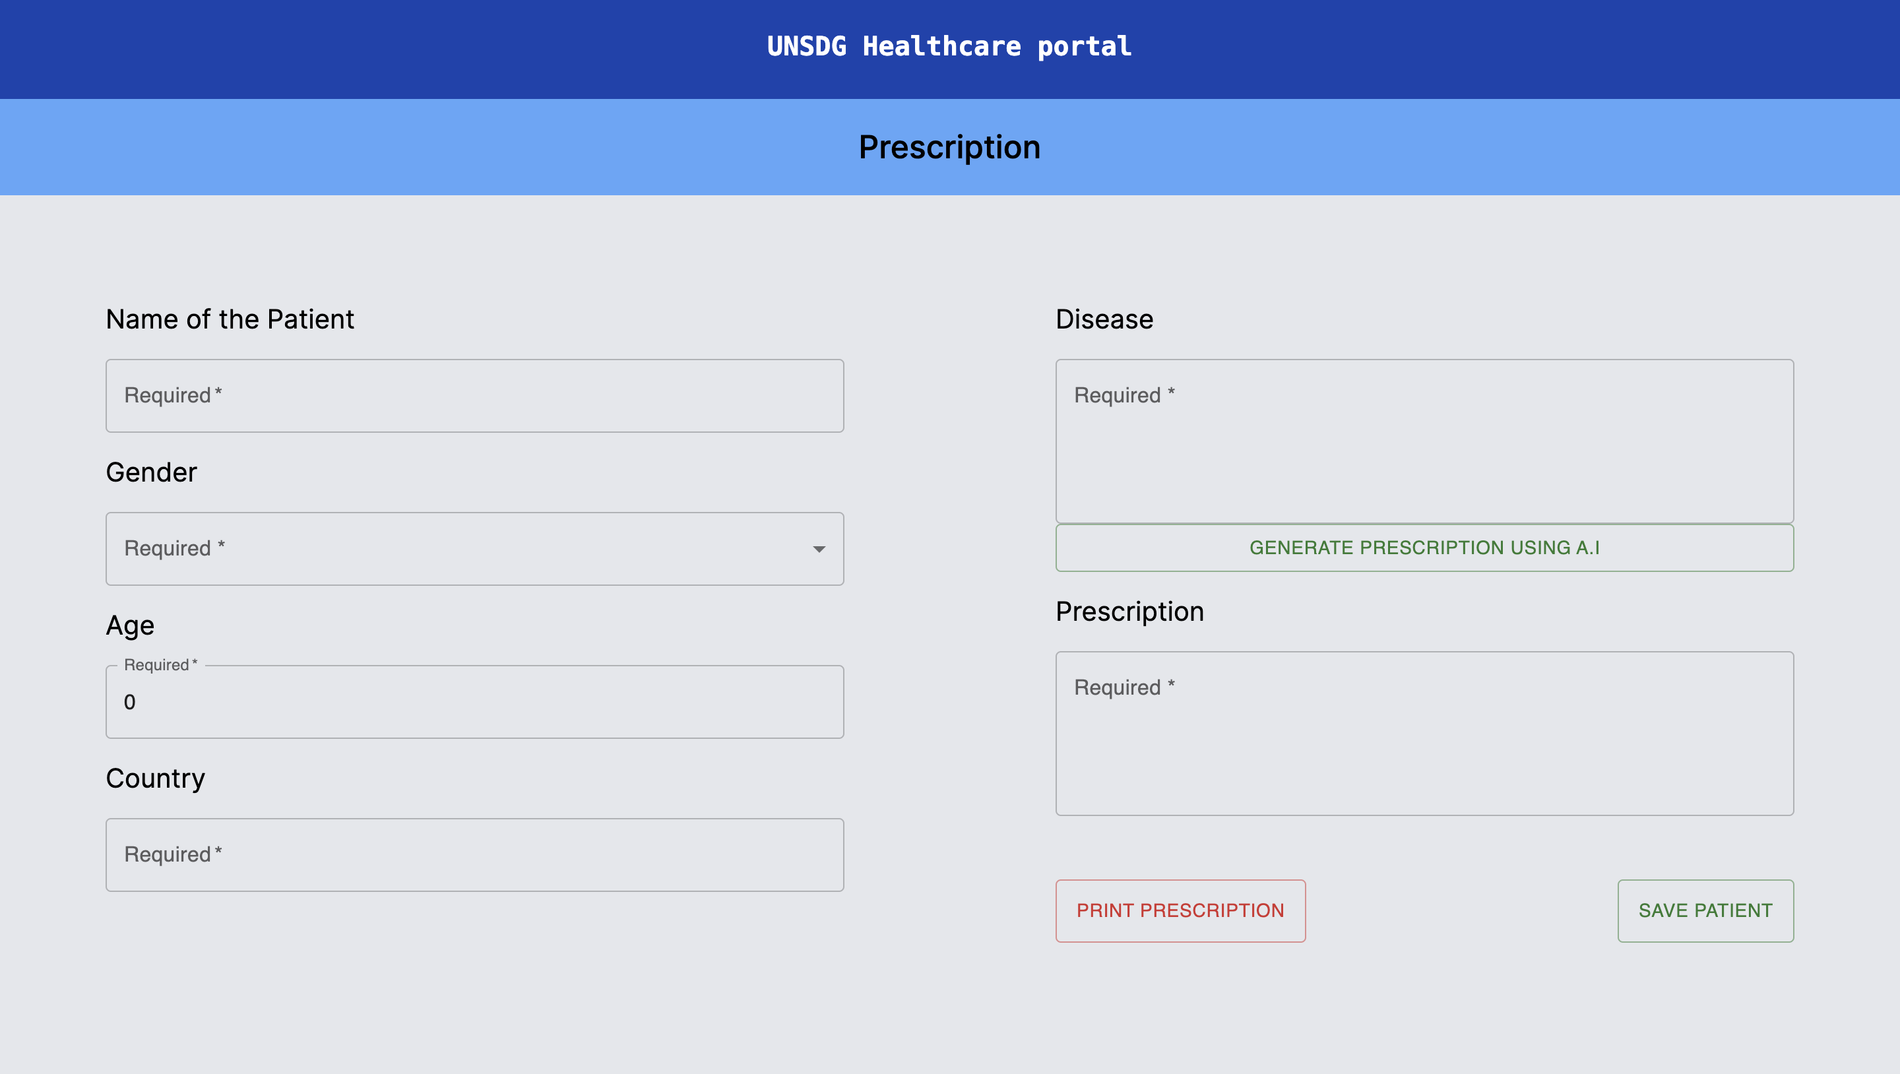Click the Country input field
Viewport: 1900px width, 1074px height.
[474, 854]
